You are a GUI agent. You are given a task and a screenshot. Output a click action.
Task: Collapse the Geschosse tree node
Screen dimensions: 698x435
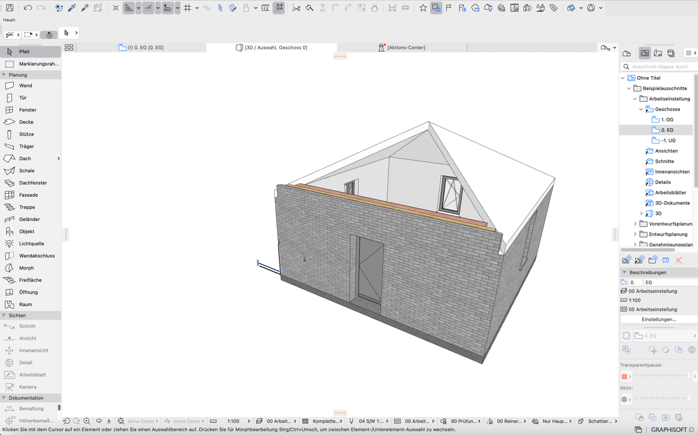point(641,109)
